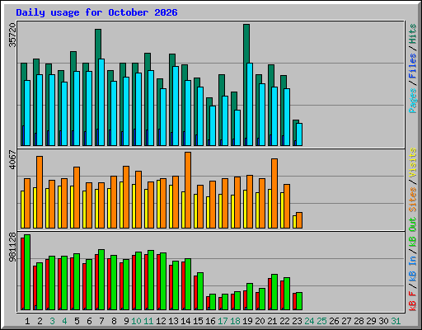Click day 1 on the date axis
422x330 pixels.
27,321
